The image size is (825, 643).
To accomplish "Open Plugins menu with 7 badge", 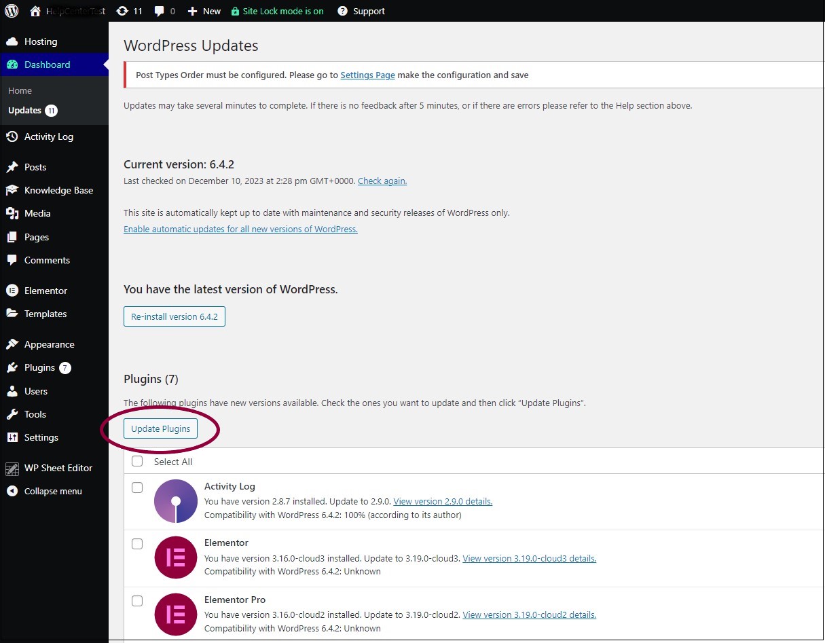I will coord(54,367).
